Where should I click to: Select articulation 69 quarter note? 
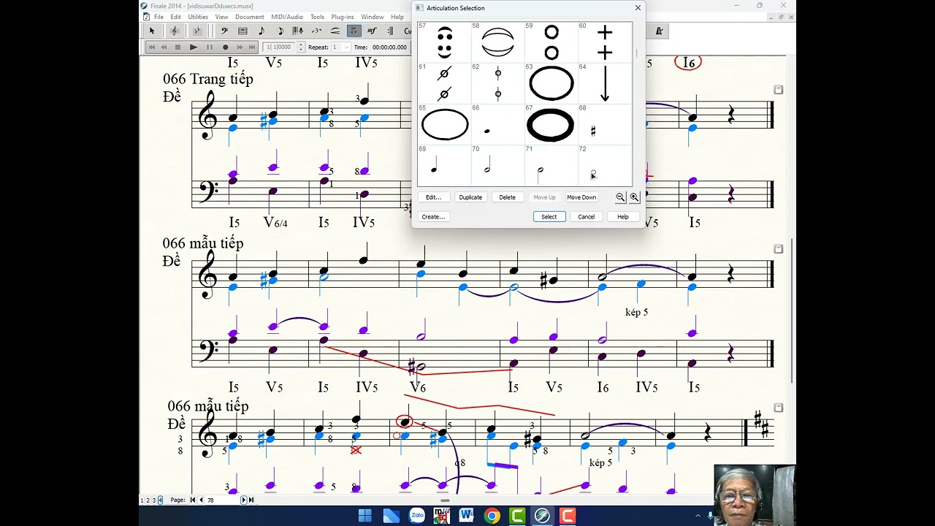pyautogui.click(x=444, y=165)
